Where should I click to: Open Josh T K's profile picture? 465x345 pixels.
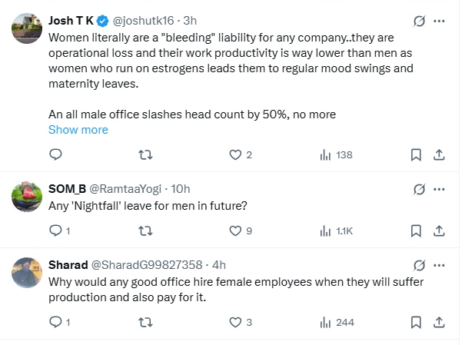(27, 28)
